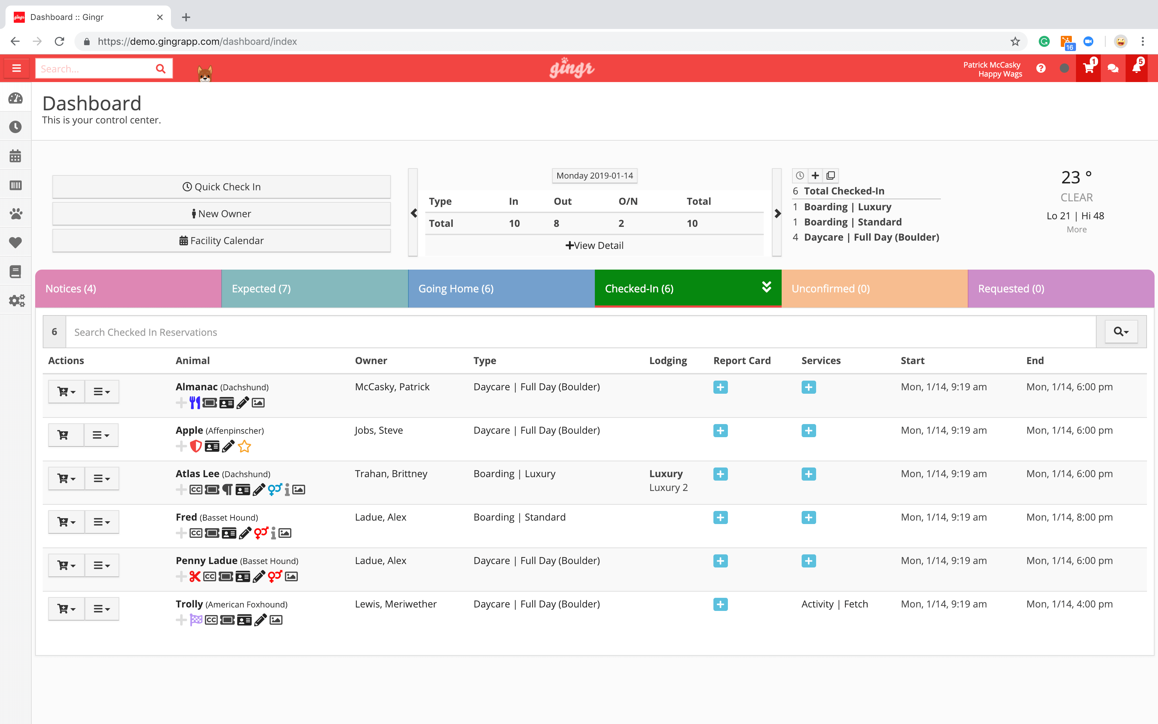Click the blue Services plus for Fred
Screen dimensions: 1158x724
coord(808,517)
